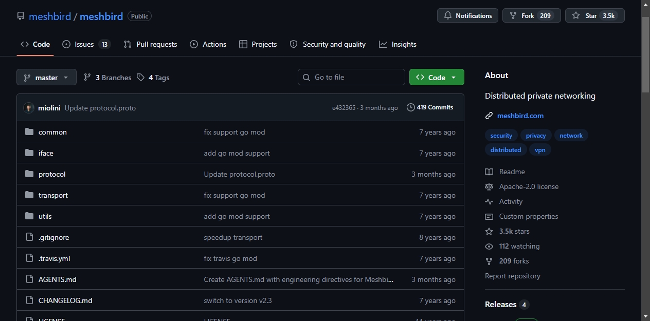
Task: Open the Releases section link
Action: coord(507,305)
